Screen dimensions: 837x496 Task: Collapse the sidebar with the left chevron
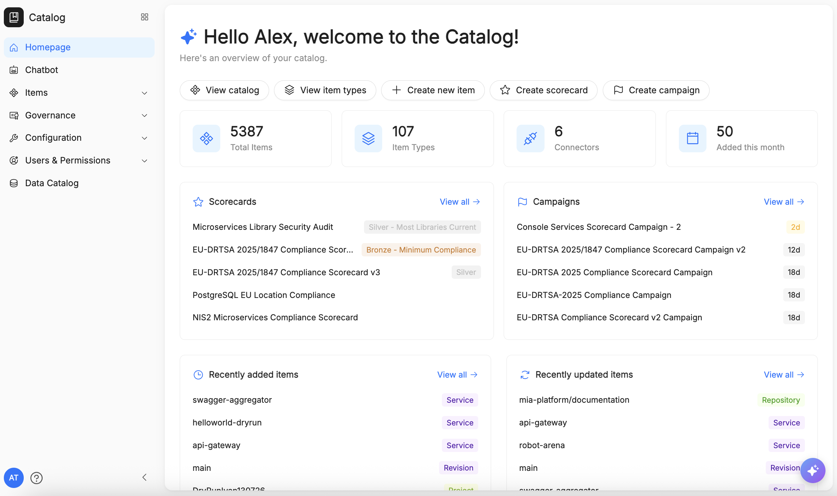click(145, 477)
